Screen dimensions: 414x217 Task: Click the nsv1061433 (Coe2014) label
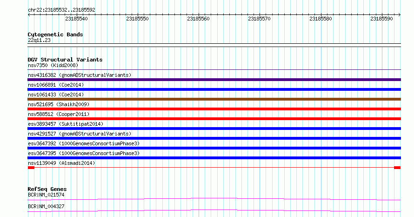click(x=56, y=95)
